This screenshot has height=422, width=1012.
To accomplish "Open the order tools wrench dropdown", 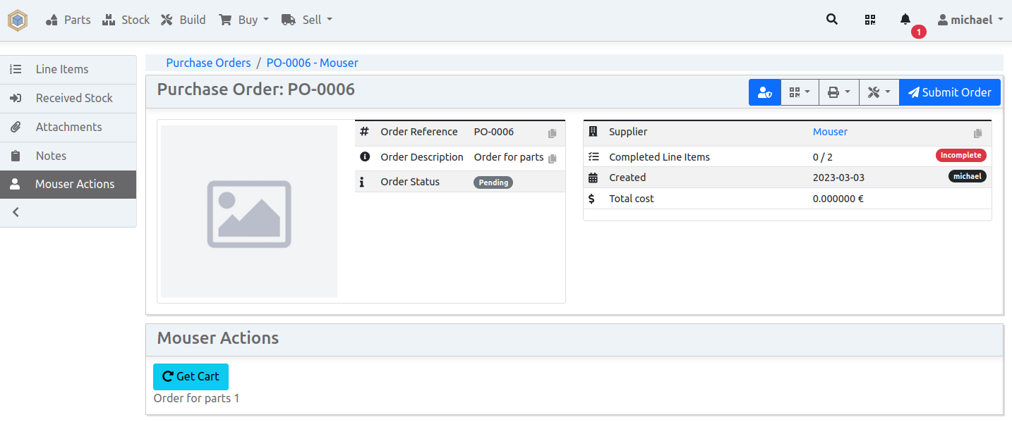I will pyautogui.click(x=879, y=92).
